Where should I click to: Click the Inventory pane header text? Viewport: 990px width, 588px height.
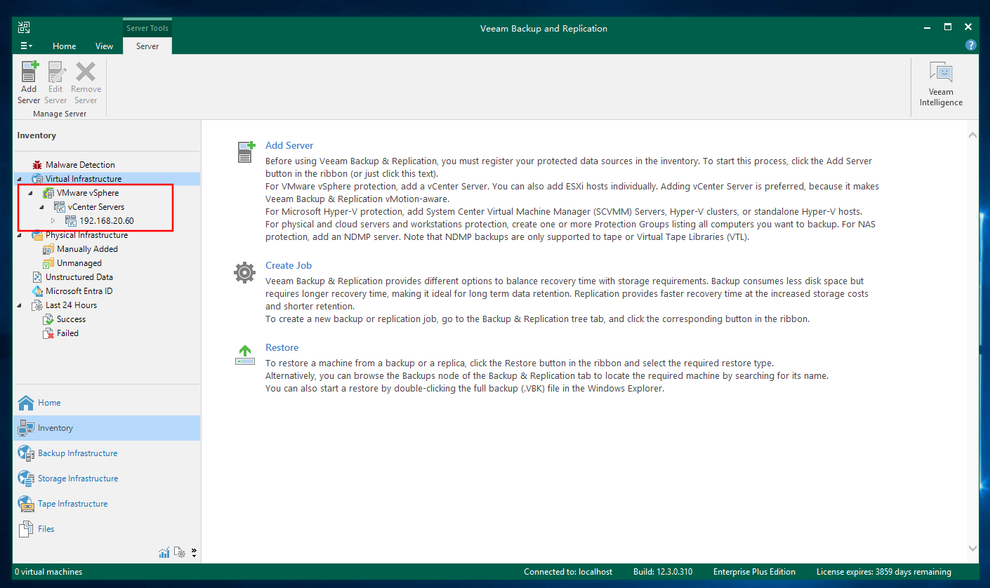pyautogui.click(x=37, y=135)
